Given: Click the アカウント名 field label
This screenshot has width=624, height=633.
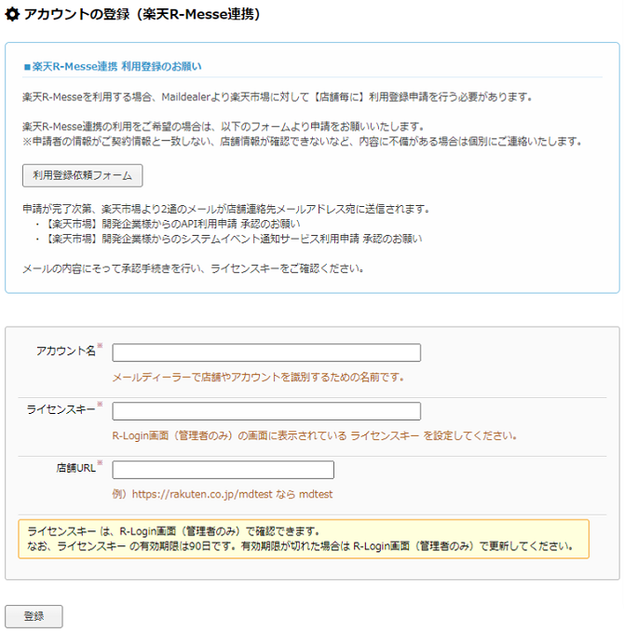Looking at the screenshot, I should [x=66, y=351].
